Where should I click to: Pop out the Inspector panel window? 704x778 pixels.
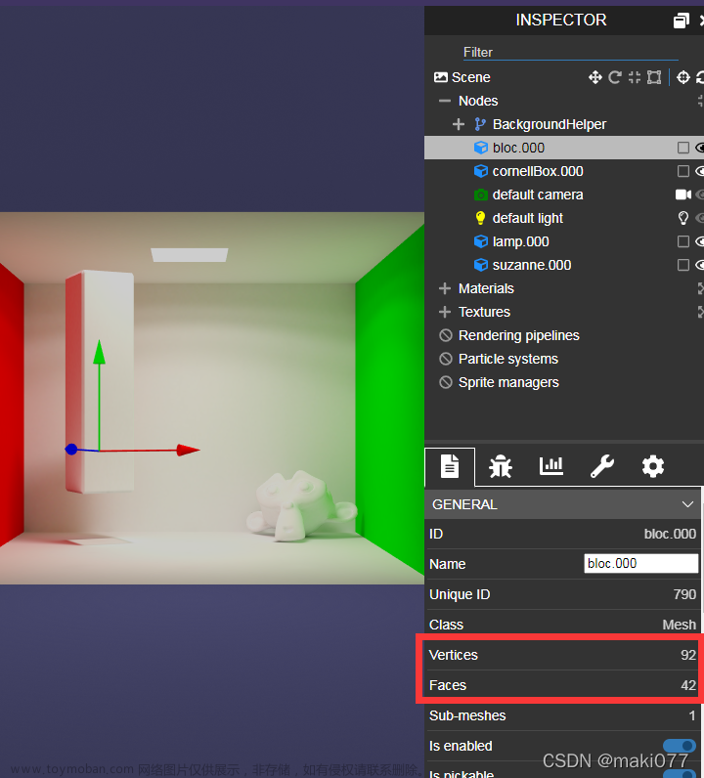(682, 21)
